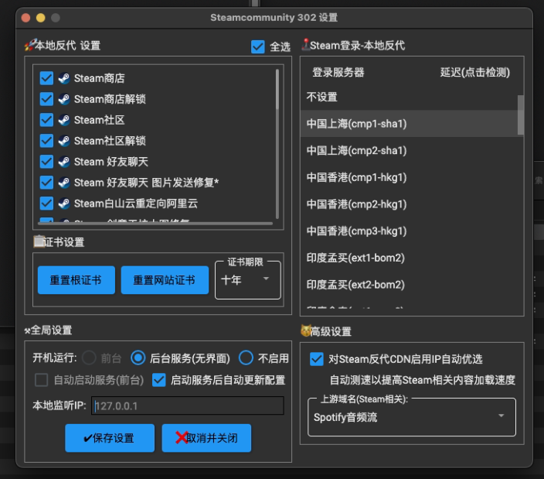Select the 后台服务(无界面) radio button
This screenshot has width=544, height=479.
pyautogui.click(x=138, y=358)
